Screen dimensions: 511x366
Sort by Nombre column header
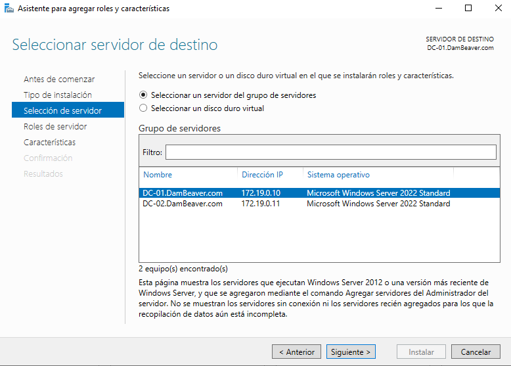158,175
